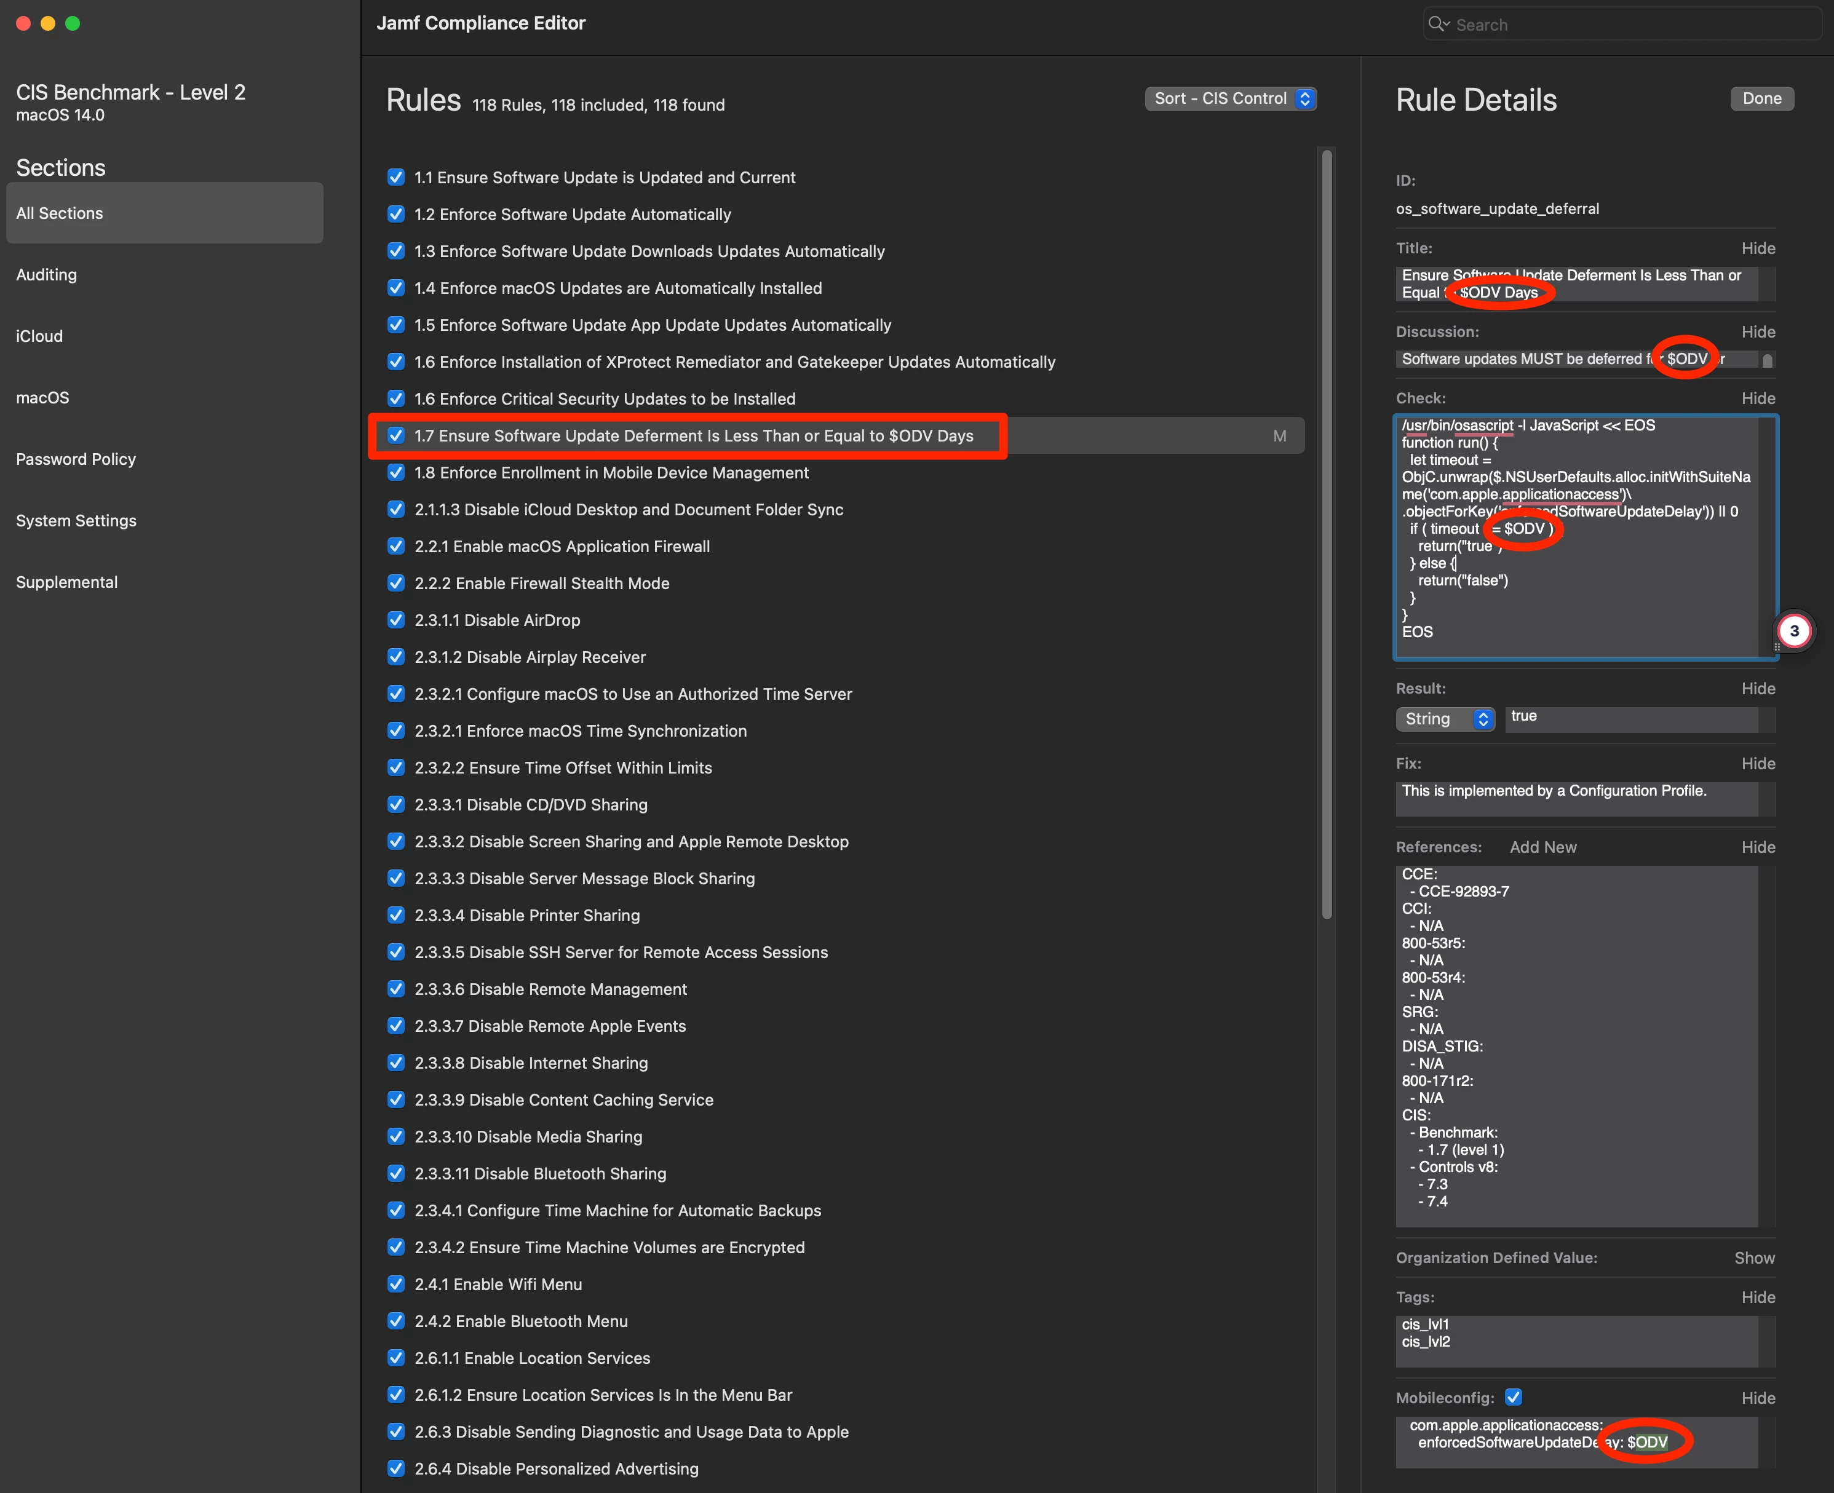Uncheck rule 1.2 Enforce Software Update Automatically
The width and height of the screenshot is (1834, 1493).
pyautogui.click(x=395, y=214)
